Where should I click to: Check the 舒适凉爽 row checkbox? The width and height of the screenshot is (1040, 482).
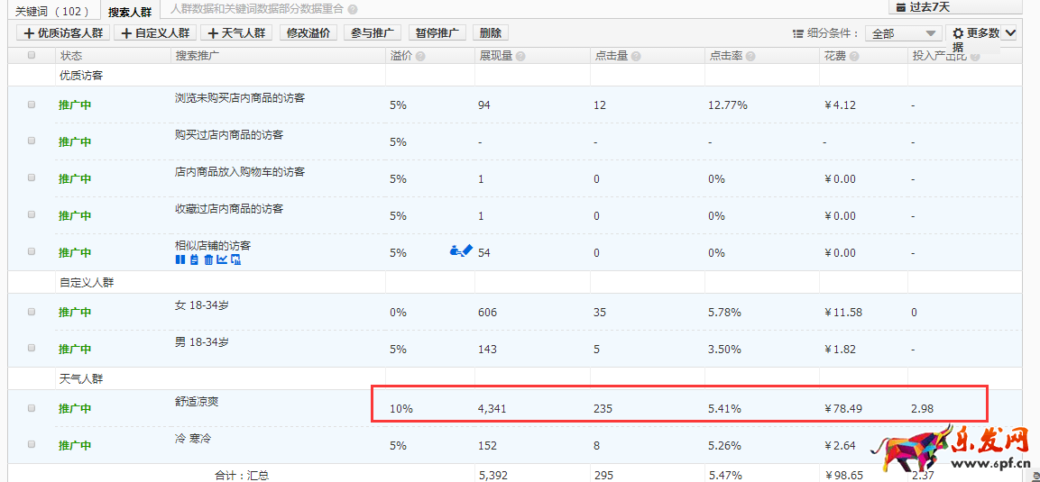[x=32, y=408]
